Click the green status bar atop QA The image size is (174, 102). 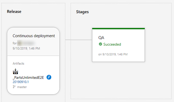click(x=118, y=29)
